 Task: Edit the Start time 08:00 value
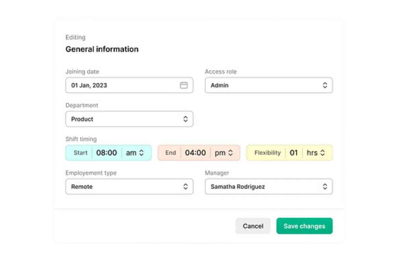coord(106,153)
